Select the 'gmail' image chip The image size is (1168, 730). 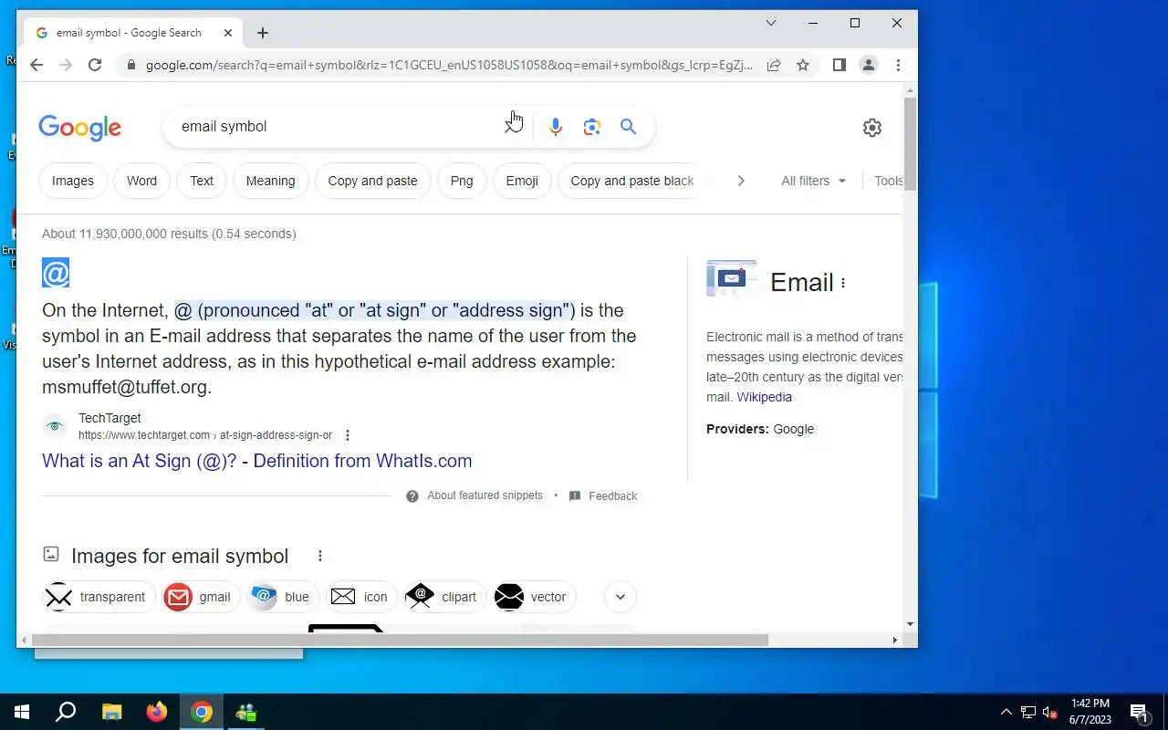[x=201, y=597]
